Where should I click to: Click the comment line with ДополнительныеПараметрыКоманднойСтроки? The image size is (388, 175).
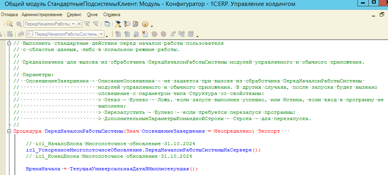coord(162,118)
